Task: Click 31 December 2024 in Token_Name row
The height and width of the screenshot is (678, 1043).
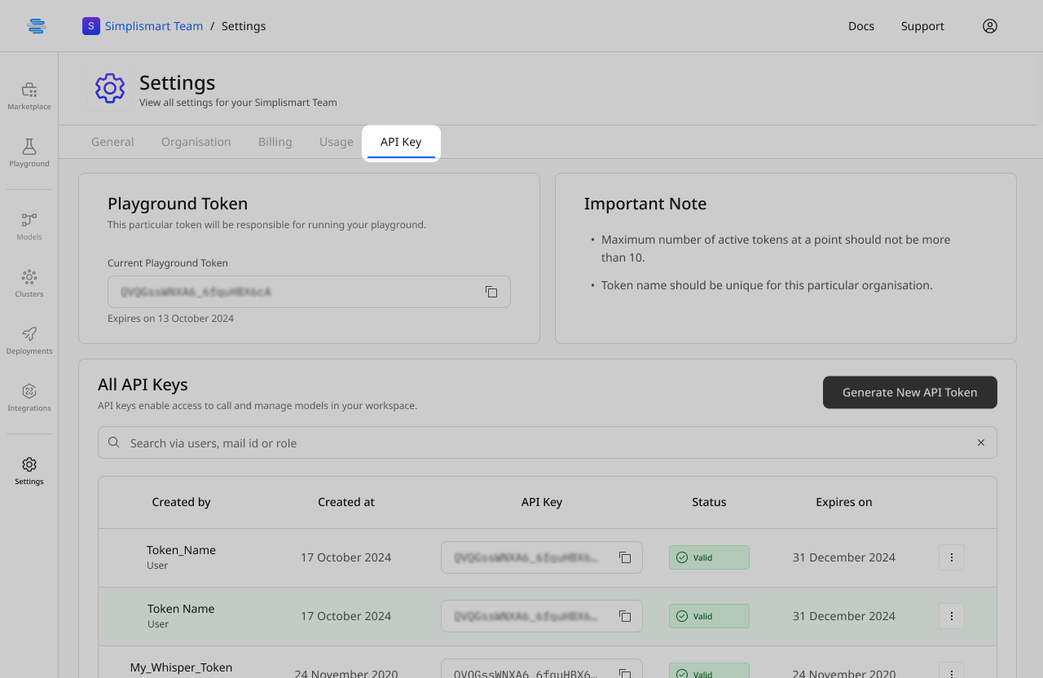Action: pos(844,557)
